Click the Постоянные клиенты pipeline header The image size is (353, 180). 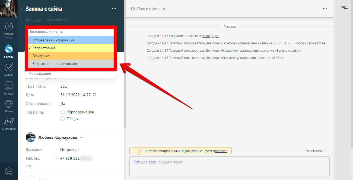tap(71, 32)
